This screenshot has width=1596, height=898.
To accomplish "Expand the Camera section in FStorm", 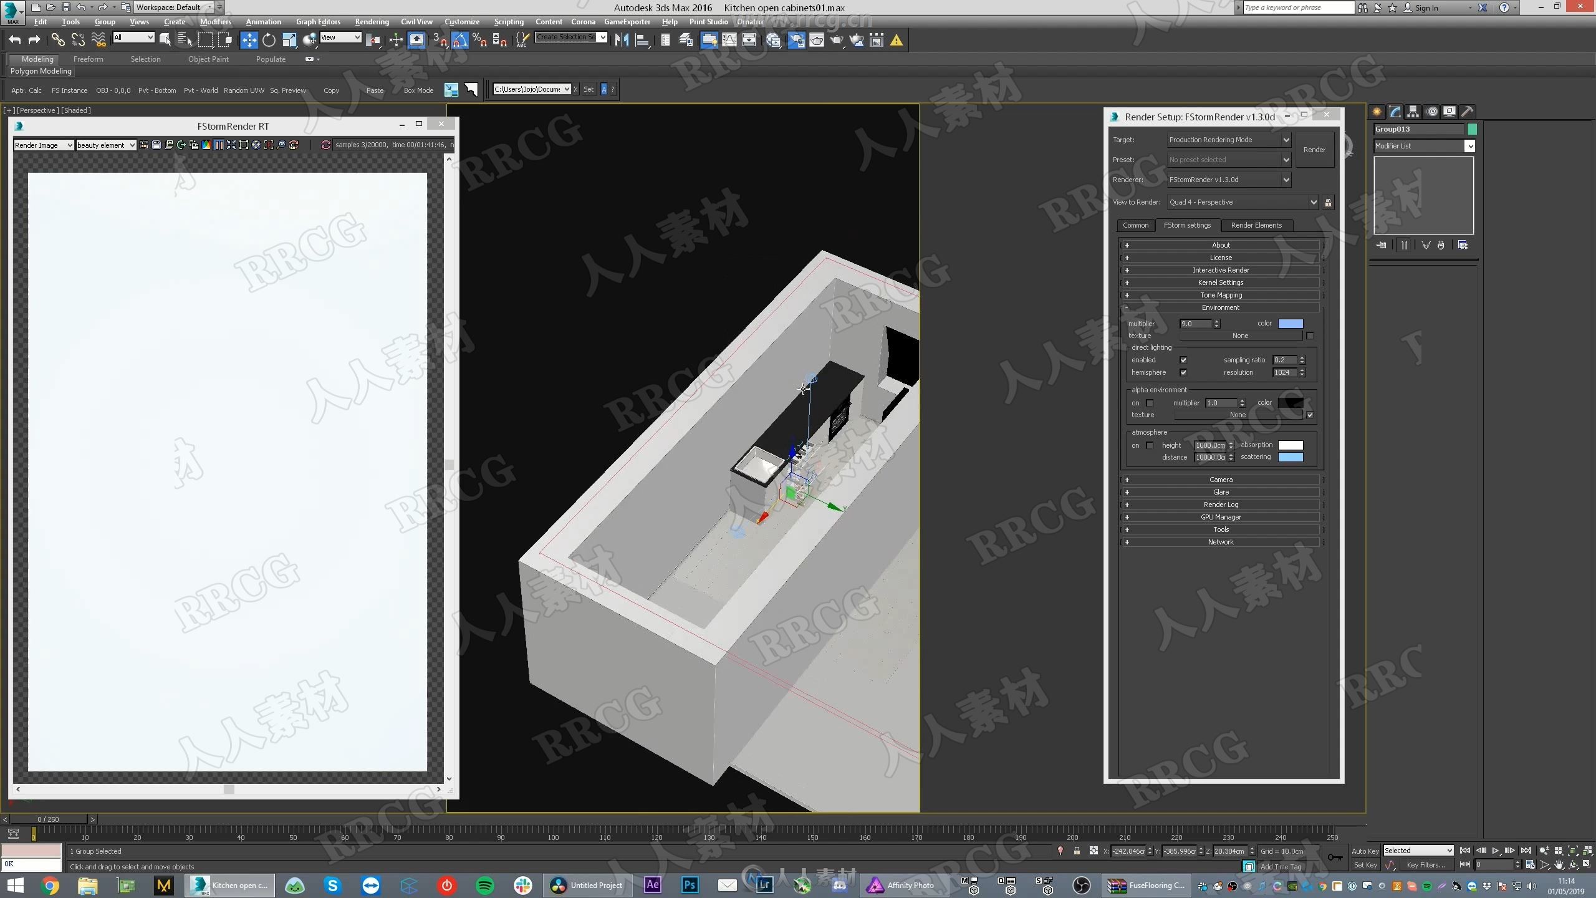I will point(1220,479).
